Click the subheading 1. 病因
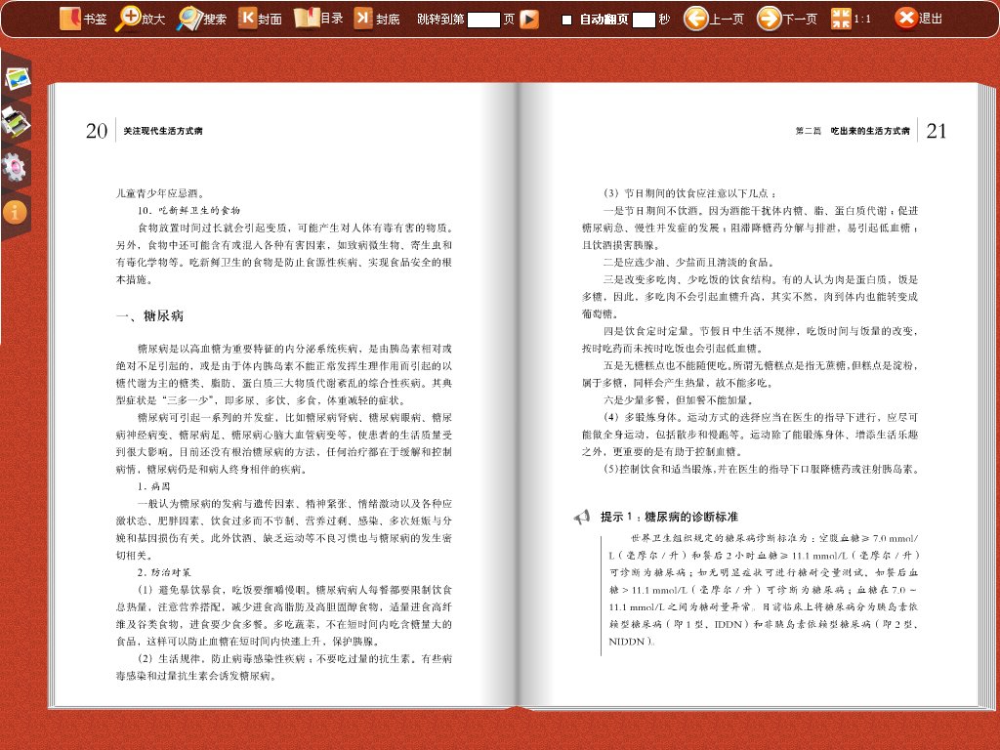This screenshot has width=1000, height=750. (x=153, y=486)
